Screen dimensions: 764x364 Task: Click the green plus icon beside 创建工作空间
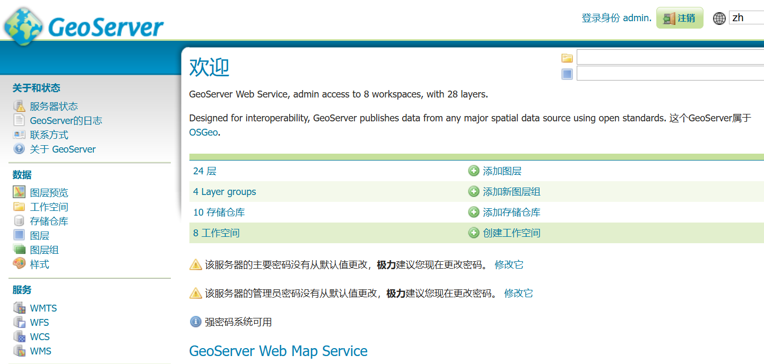[x=474, y=233]
